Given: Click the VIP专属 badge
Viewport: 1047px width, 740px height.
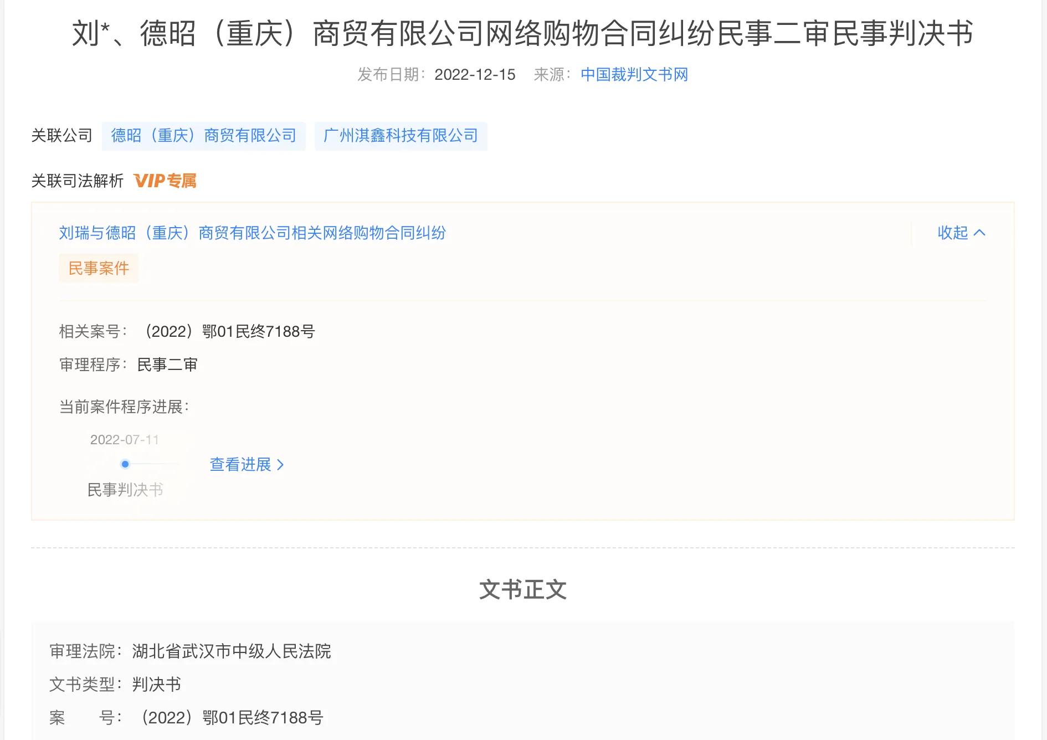Looking at the screenshot, I should [165, 181].
